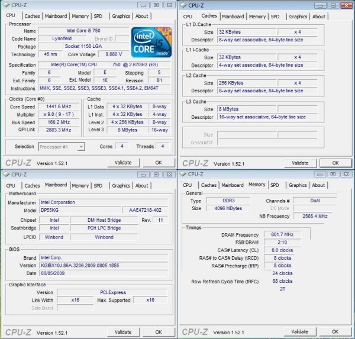The image size is (355, 339).
Task: Click the FSB:DRAM 2:10 ratio value
Action: 282,243
